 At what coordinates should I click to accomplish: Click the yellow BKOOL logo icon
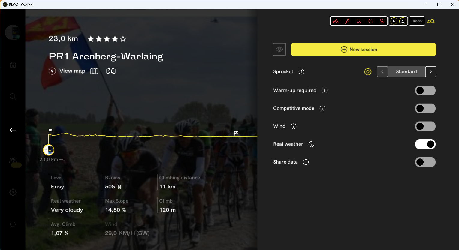(x=431, y=21)
